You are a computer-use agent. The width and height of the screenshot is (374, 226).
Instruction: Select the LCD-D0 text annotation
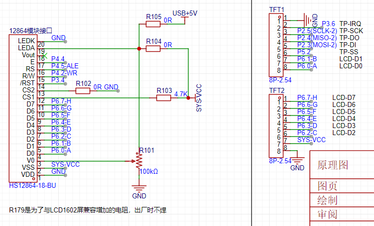tap(350, 66)
